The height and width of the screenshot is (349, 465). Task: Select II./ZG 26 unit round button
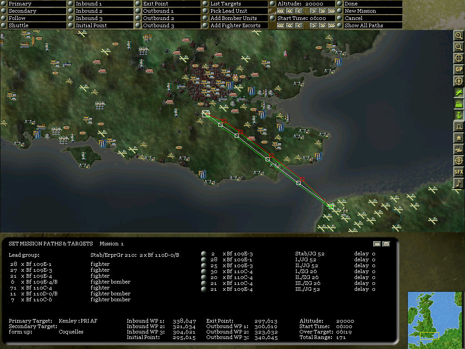[x=204, y=278]
